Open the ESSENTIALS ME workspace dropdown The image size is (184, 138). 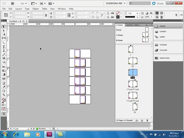tap(116, 3)
